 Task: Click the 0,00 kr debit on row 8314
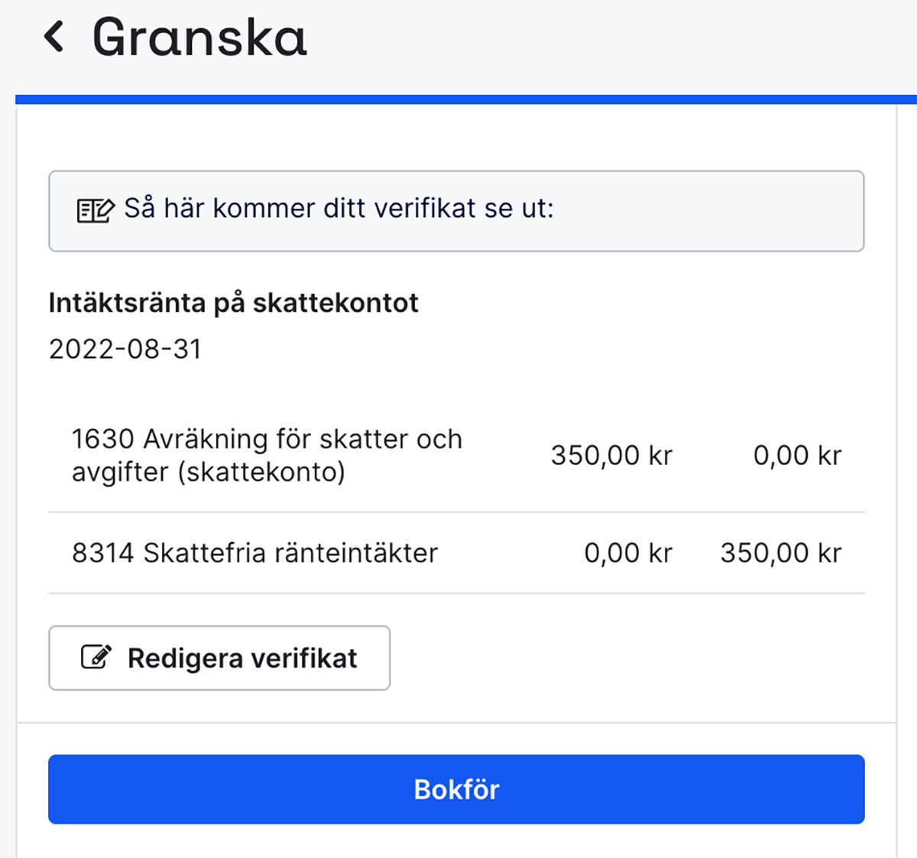[x=628, y=552]
